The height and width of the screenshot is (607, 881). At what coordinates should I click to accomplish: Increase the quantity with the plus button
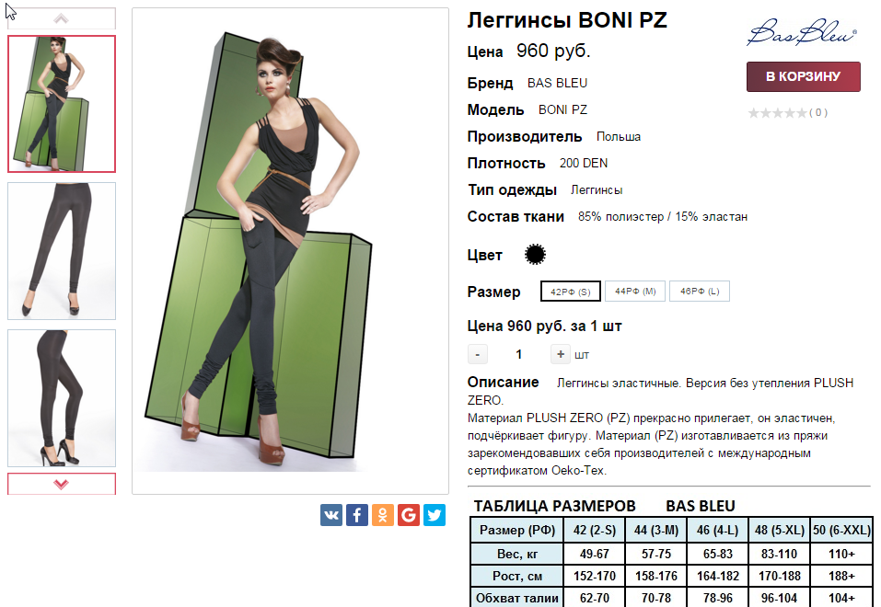click(x=561, y=354)
